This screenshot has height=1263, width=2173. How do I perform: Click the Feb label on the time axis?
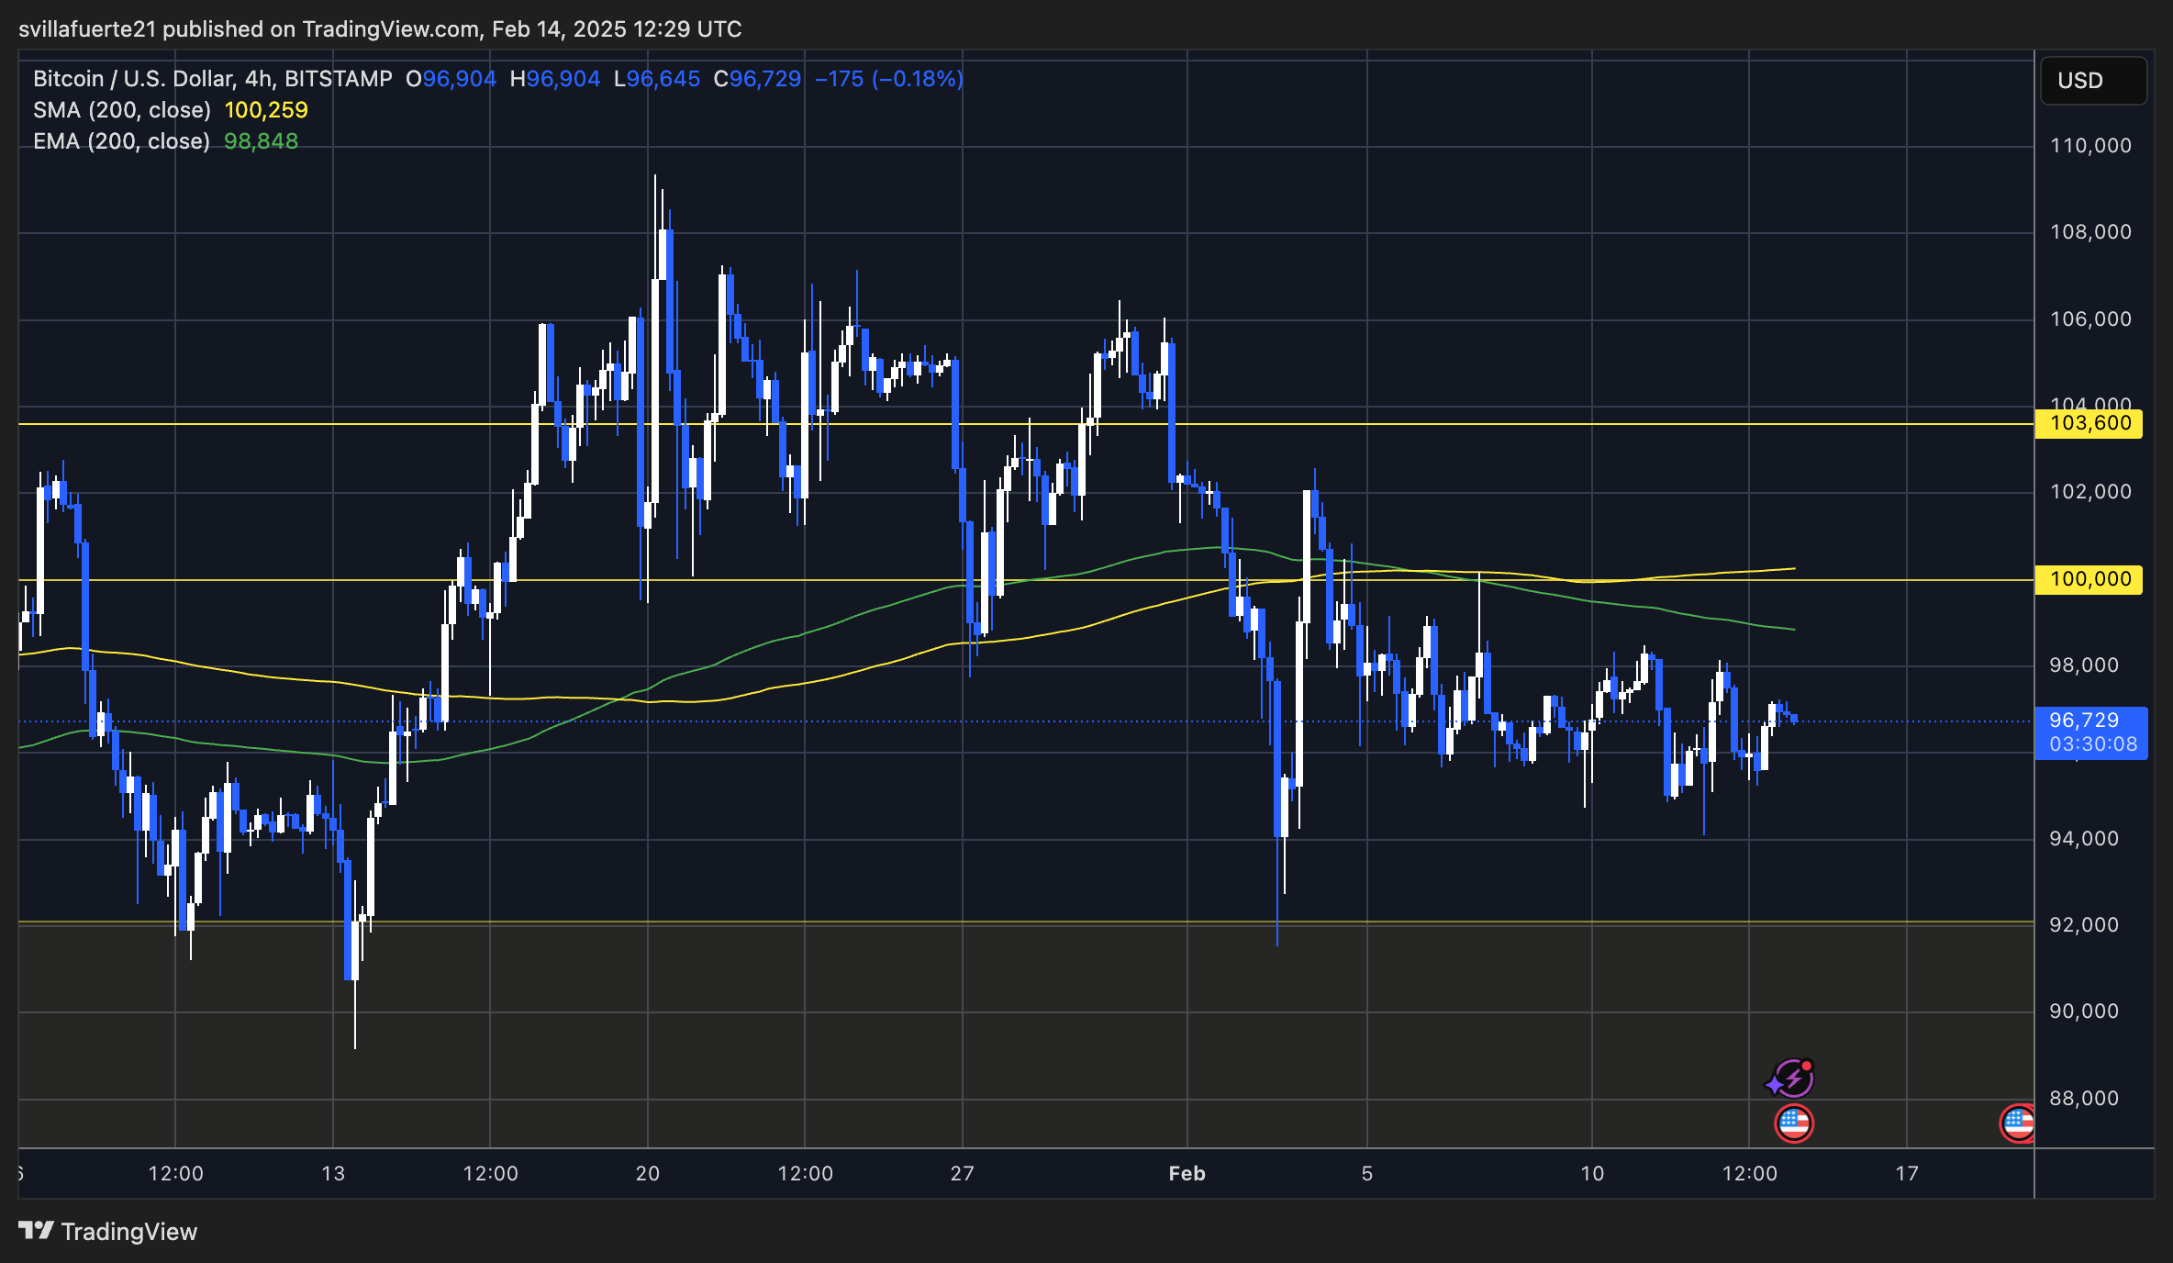pos(1187,1173)
